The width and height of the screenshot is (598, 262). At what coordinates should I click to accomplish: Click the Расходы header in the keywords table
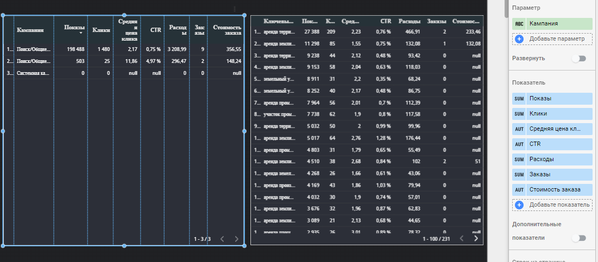[x=408, y=21]
